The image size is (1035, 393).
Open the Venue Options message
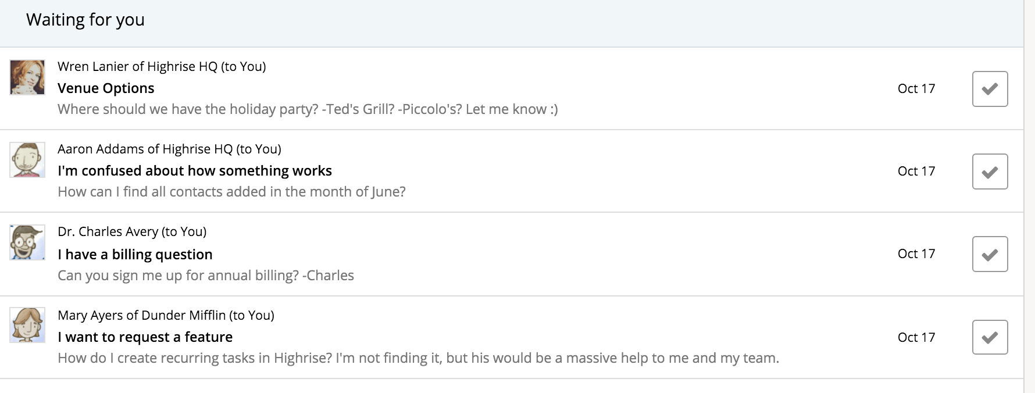tap(106, 88)
